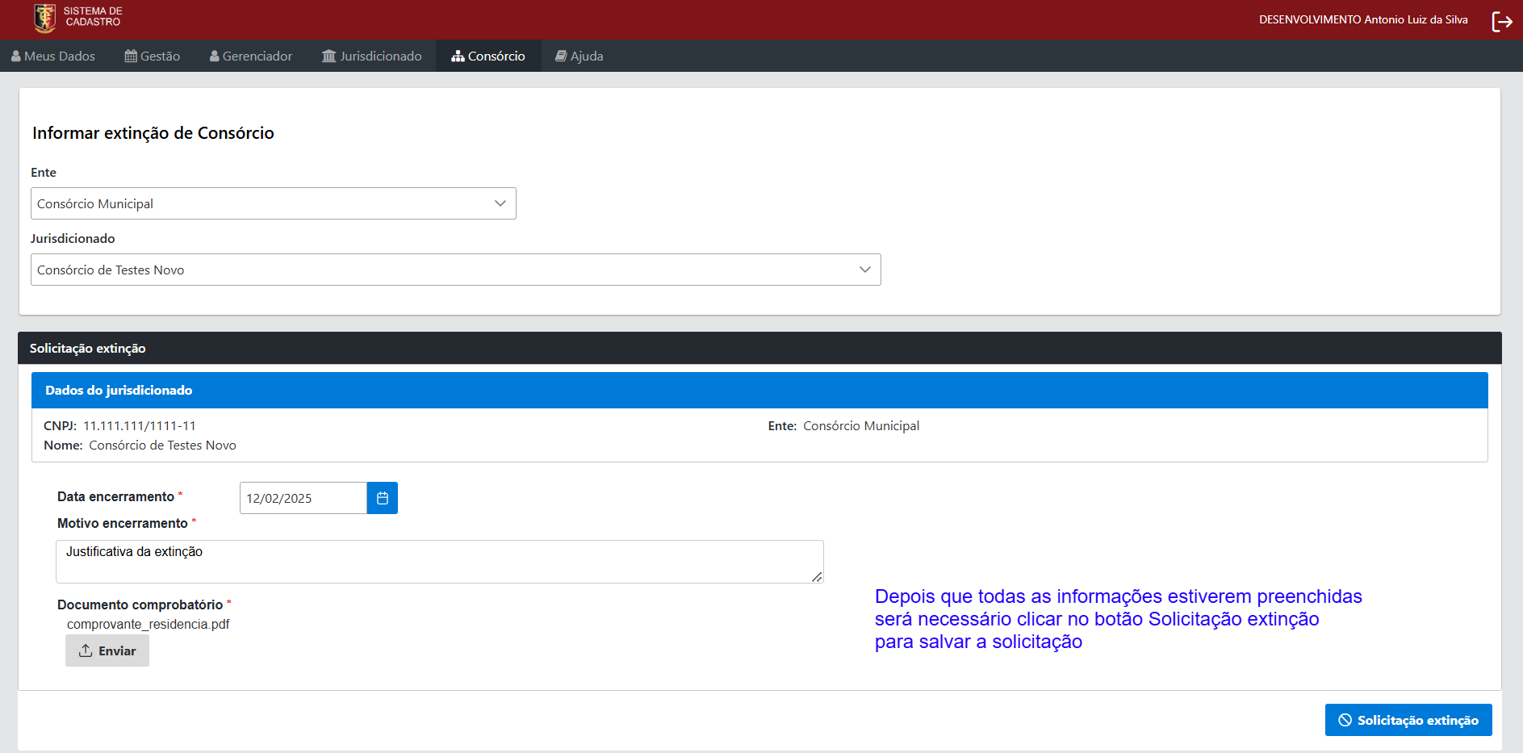Click the textarea resize handle corner
Screen dimensions: 1523x753
coord(817,576)
